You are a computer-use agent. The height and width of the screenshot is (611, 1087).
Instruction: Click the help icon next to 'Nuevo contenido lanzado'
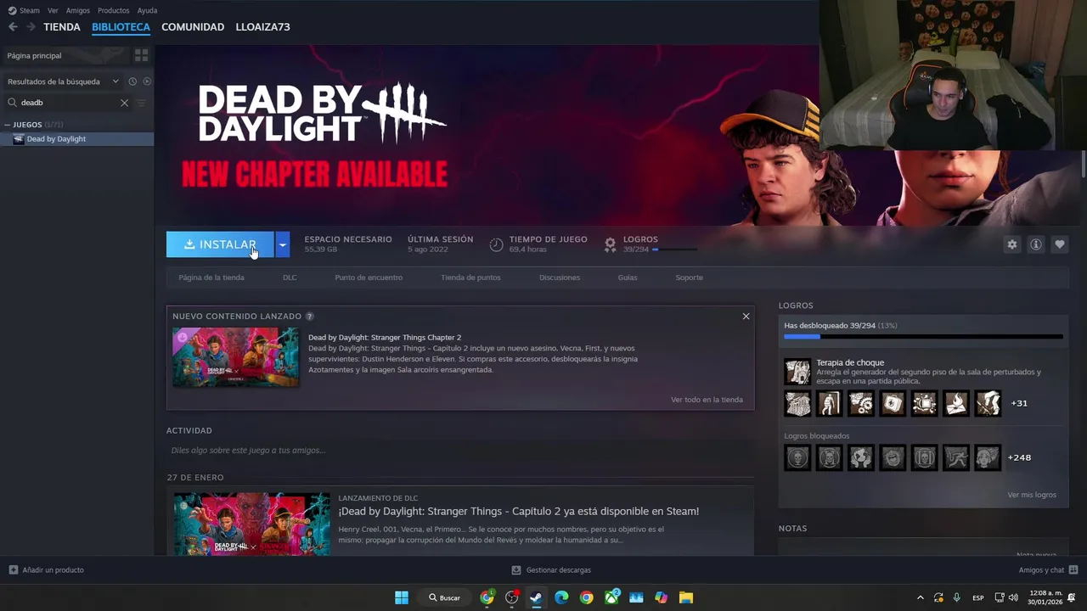pos(309,317)
